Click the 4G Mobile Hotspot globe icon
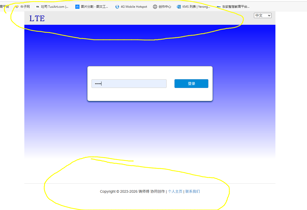The width and height of the screenshot is (307, 210). pyautogui.click(x=117, y=7)
